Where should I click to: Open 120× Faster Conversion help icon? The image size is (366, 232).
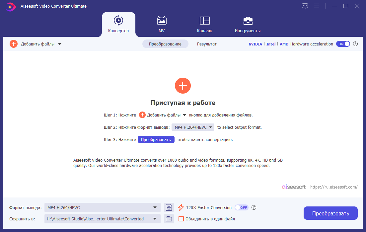click(254, 207)
